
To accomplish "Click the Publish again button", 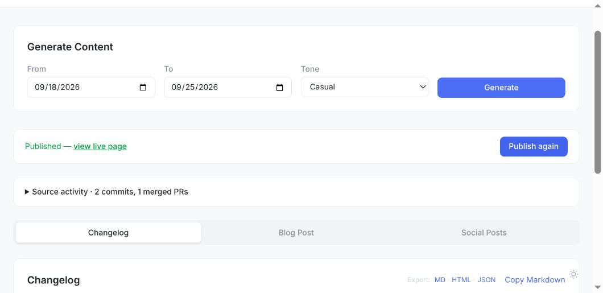I will coord(534,147).
